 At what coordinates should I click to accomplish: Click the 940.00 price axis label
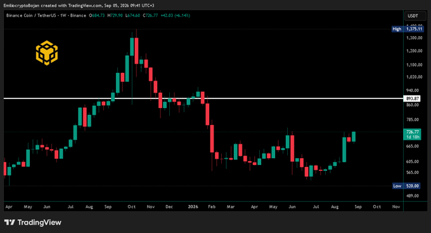click(413, 90)
